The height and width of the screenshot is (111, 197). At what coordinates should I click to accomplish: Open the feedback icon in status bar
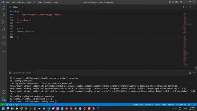189,105
